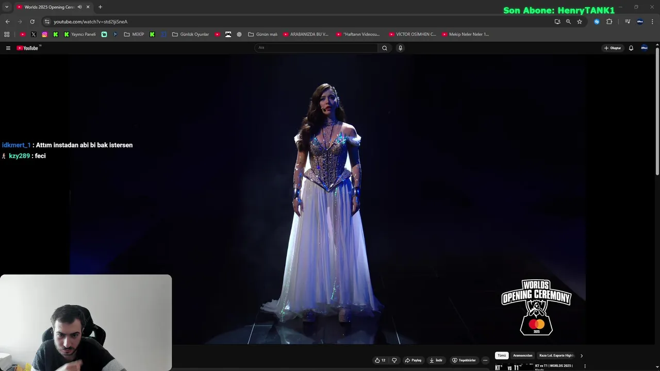Open the media controls icon in toolbar
Viewport: 660px width, 371px height.
coord(628,22)
